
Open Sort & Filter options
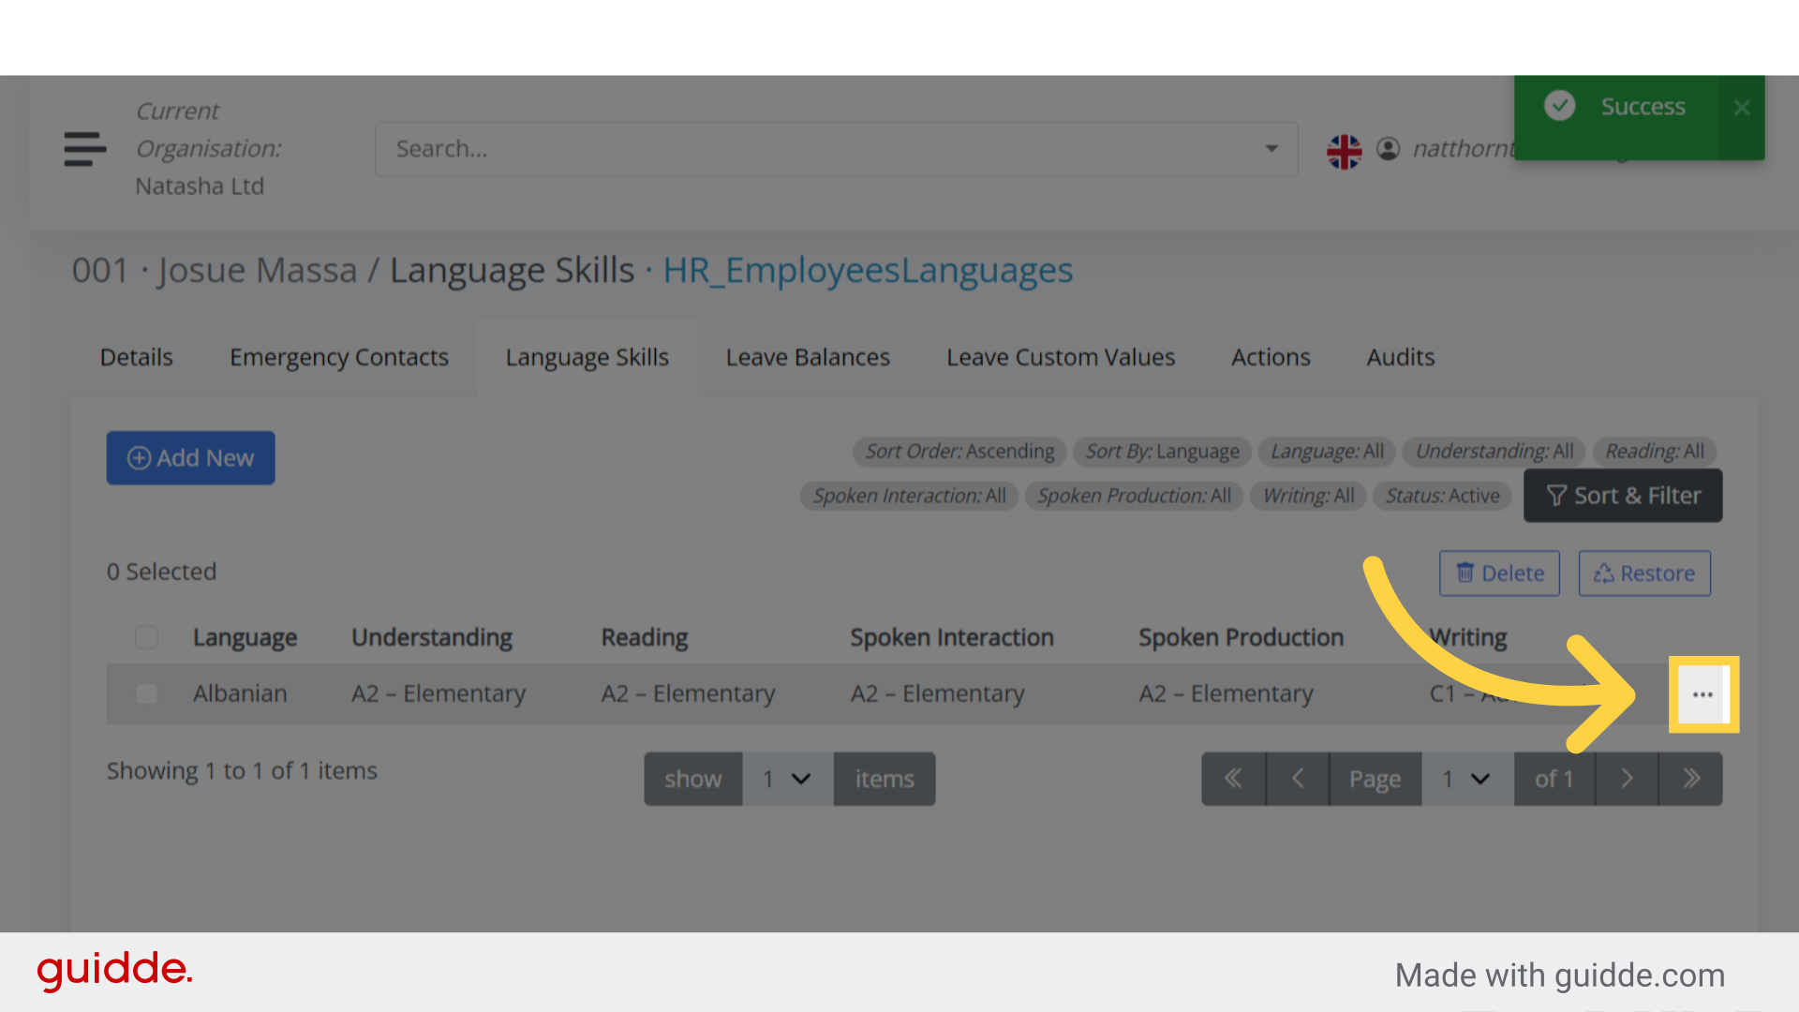click(1623, 496)
